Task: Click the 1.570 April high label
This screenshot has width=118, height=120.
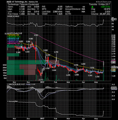Action: pos(92,68)
